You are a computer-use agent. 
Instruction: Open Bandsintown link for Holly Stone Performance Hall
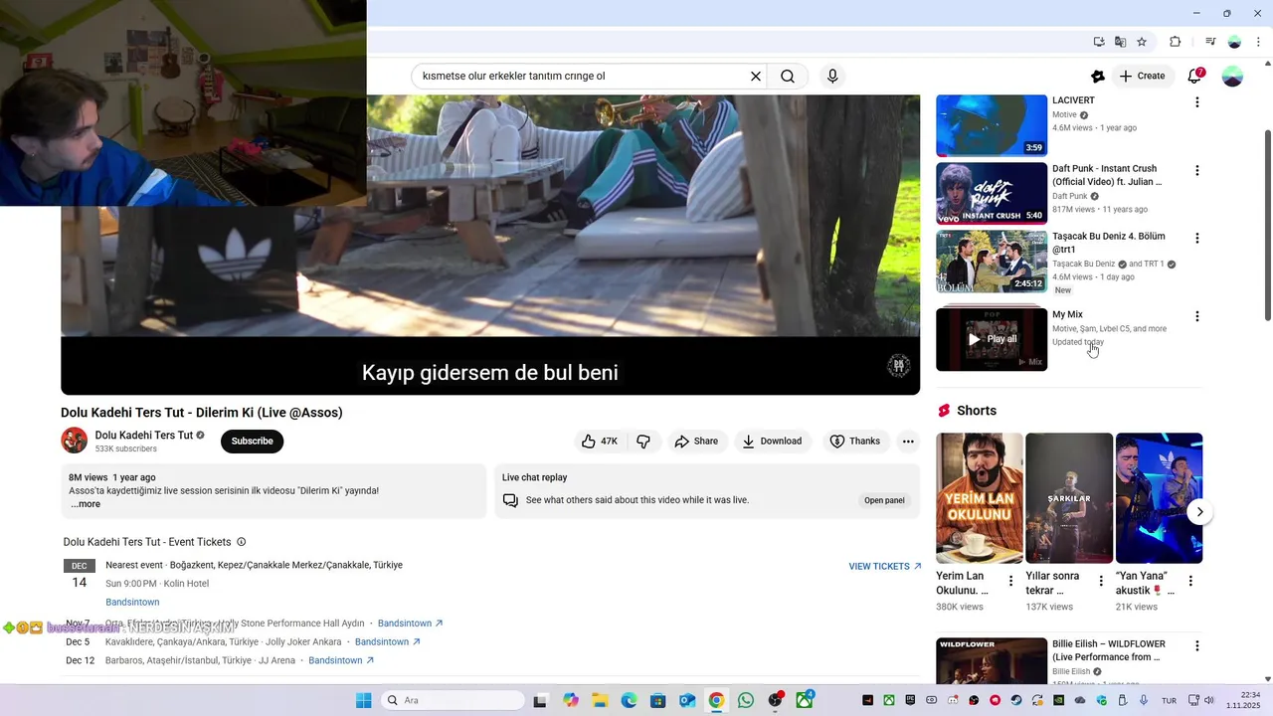pyautogui.click(x=410, y=624)
